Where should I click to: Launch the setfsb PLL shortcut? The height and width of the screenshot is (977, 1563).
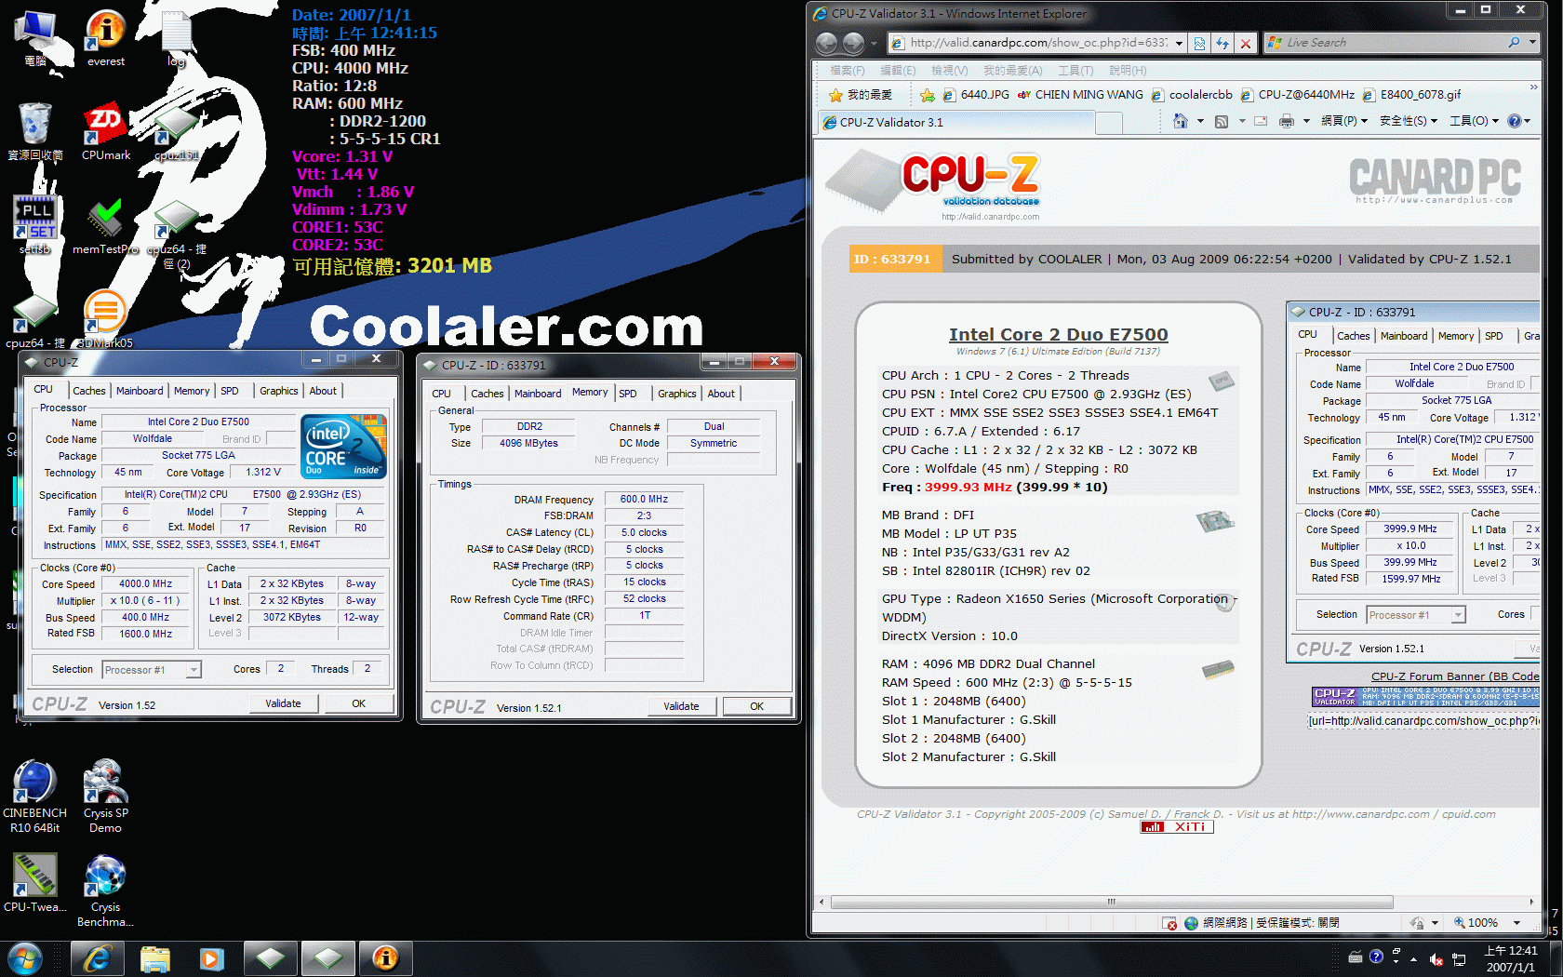(x=34, y=224)
